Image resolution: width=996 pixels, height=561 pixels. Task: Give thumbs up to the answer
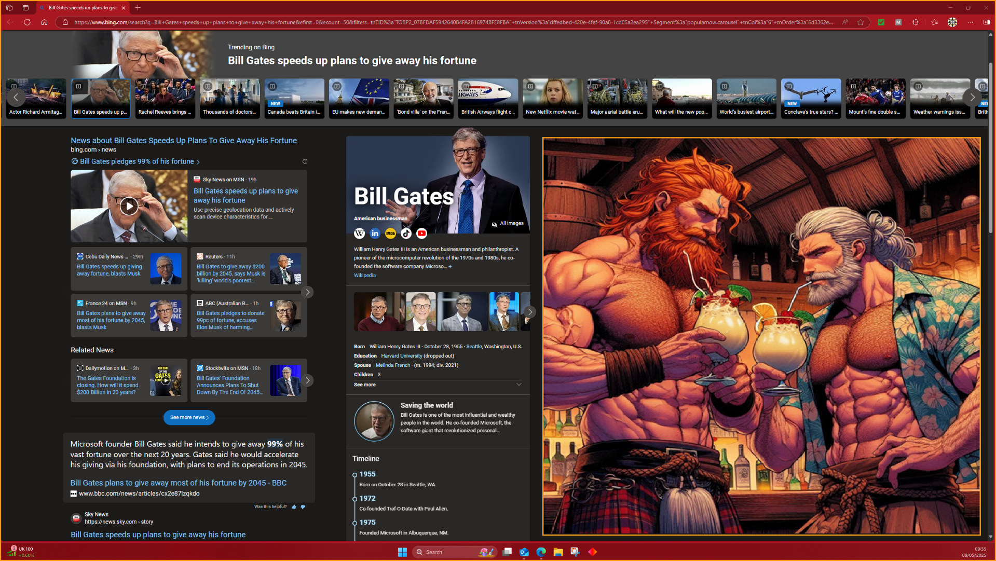[x=294, y=507]
